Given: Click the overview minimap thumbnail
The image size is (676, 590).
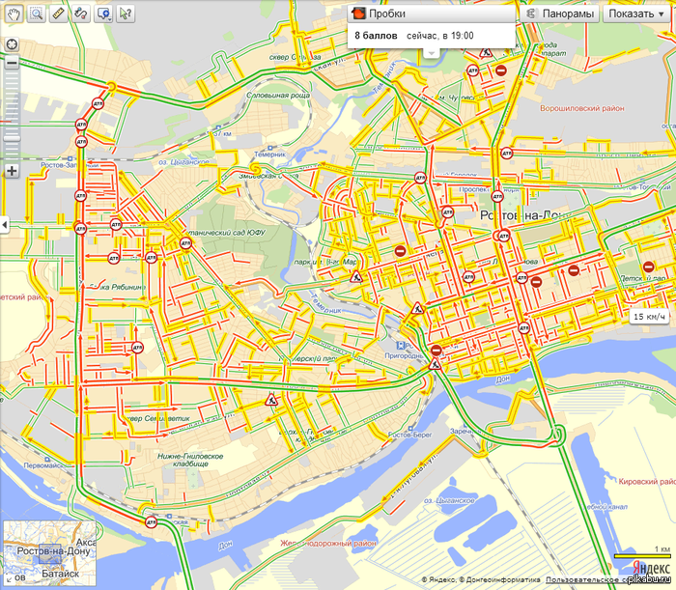Looking at the screenshot, I should (x=49, y=553).
